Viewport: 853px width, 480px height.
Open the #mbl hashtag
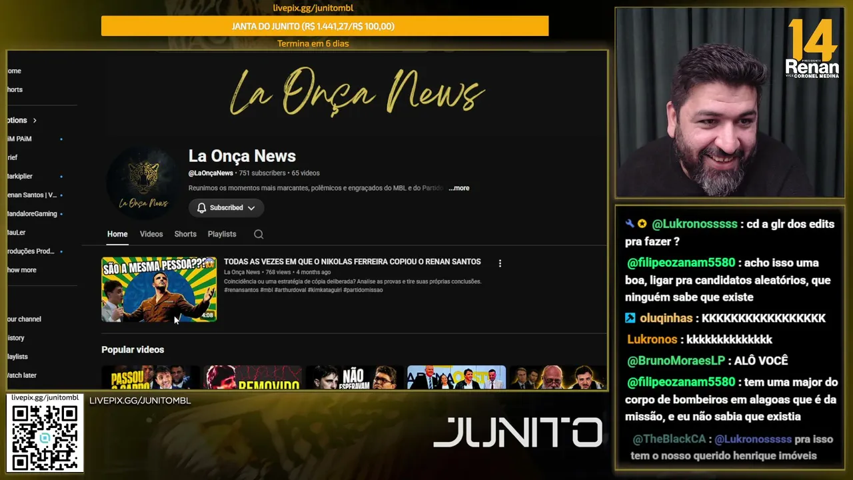pos(266,290)
